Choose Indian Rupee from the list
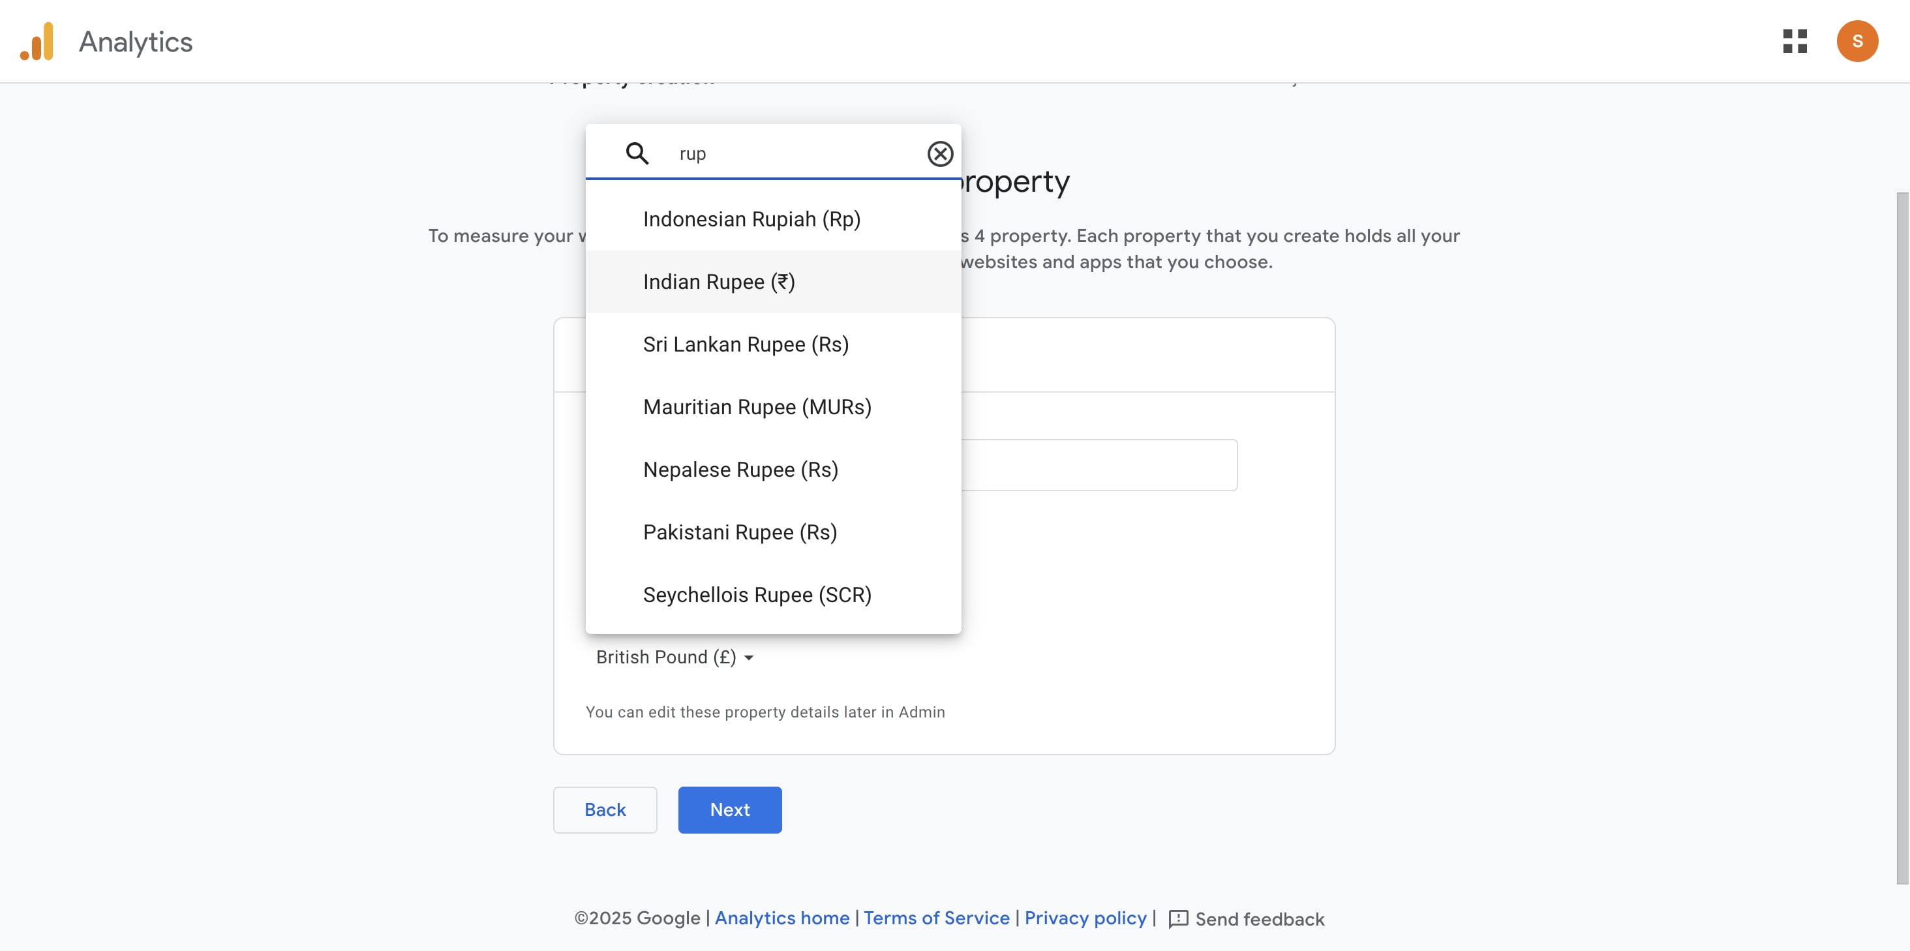 [718, 282]
